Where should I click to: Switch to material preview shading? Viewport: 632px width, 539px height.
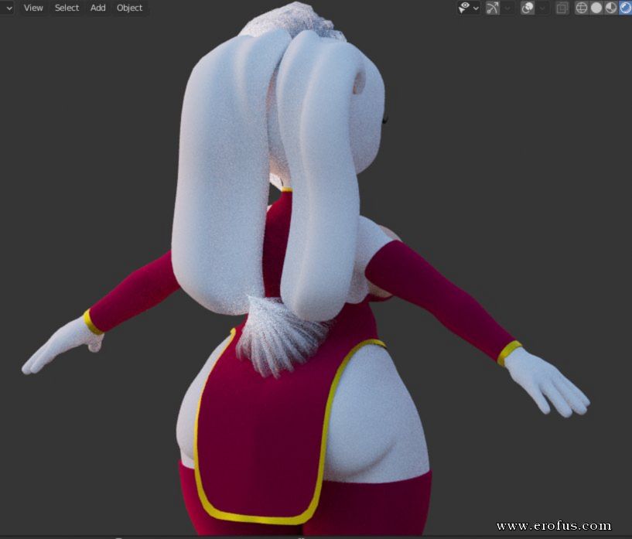pyautogui.click(x=610, y=8)
